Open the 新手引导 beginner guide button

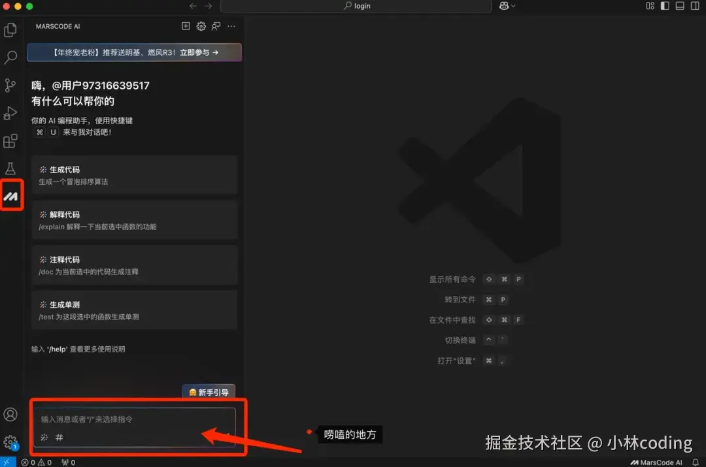pyautogui.click(x=209, y=392)
